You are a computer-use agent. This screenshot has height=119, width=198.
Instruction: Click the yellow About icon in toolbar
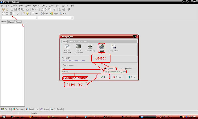28,13
